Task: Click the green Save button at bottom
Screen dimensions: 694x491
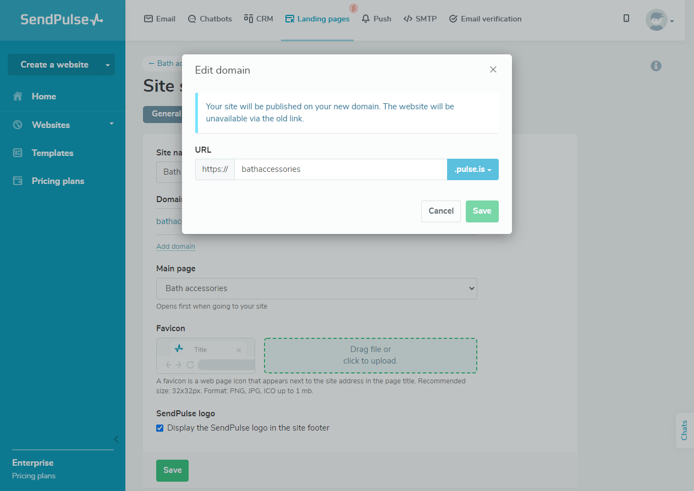Action: click(x=172, y=470)
